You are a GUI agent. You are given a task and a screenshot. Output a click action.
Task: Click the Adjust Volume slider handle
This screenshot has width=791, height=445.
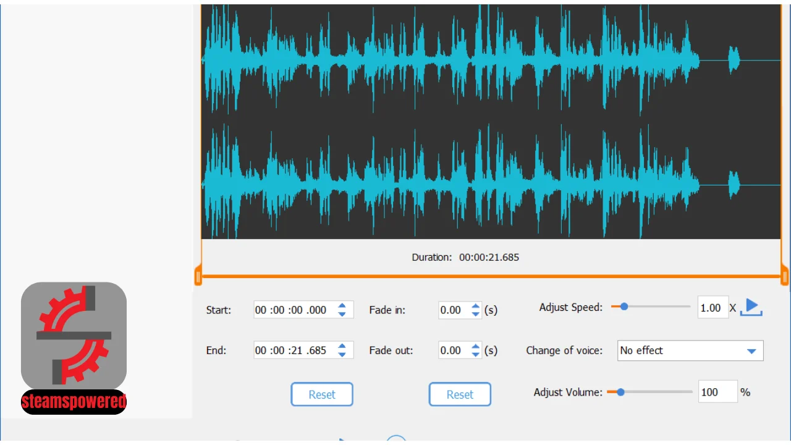[620, 391]
